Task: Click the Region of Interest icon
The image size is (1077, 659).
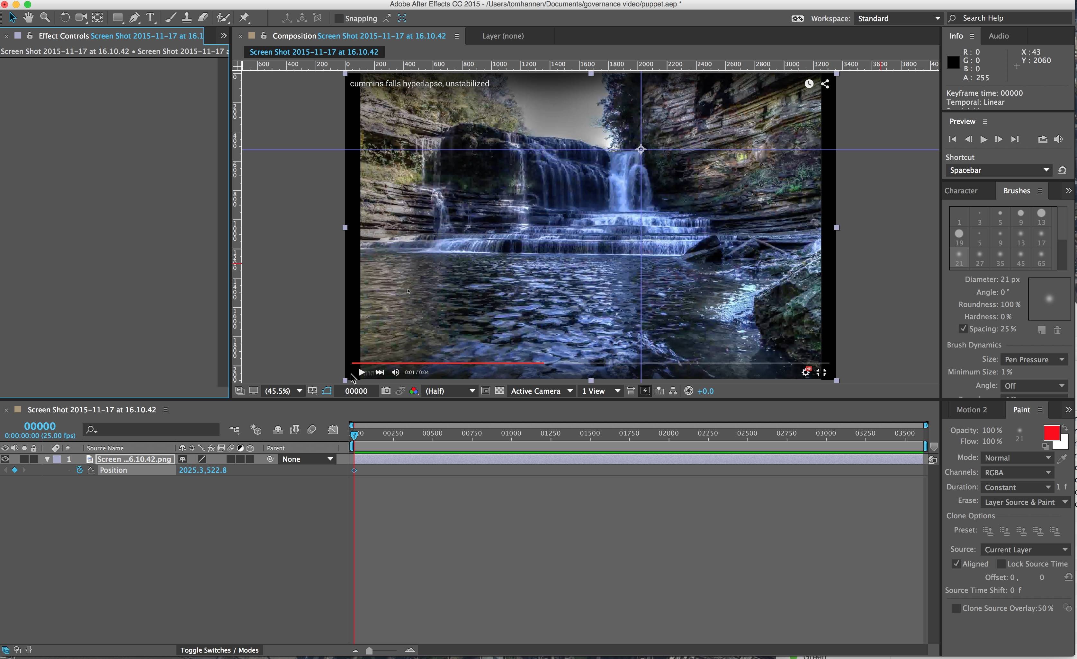Action: tap(485, 391)
